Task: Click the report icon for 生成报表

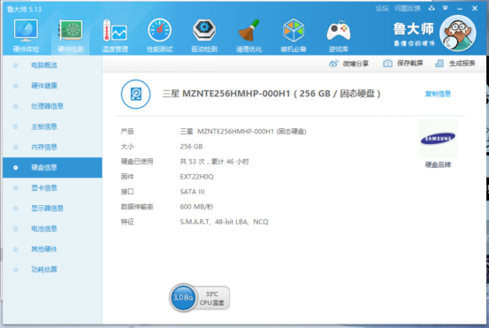Action: [439, 64]
